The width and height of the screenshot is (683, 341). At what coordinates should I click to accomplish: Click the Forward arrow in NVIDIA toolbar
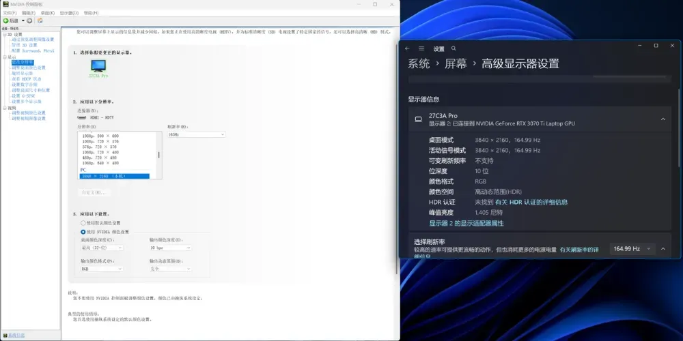click(29, 20)
